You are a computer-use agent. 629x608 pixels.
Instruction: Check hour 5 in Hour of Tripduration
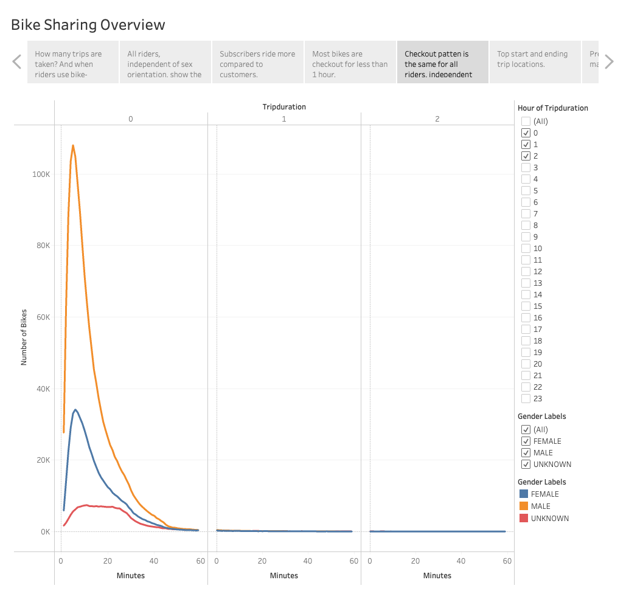526,191
